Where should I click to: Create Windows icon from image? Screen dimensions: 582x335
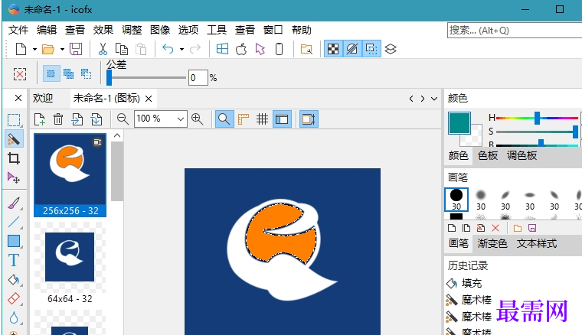pos(222,49)
